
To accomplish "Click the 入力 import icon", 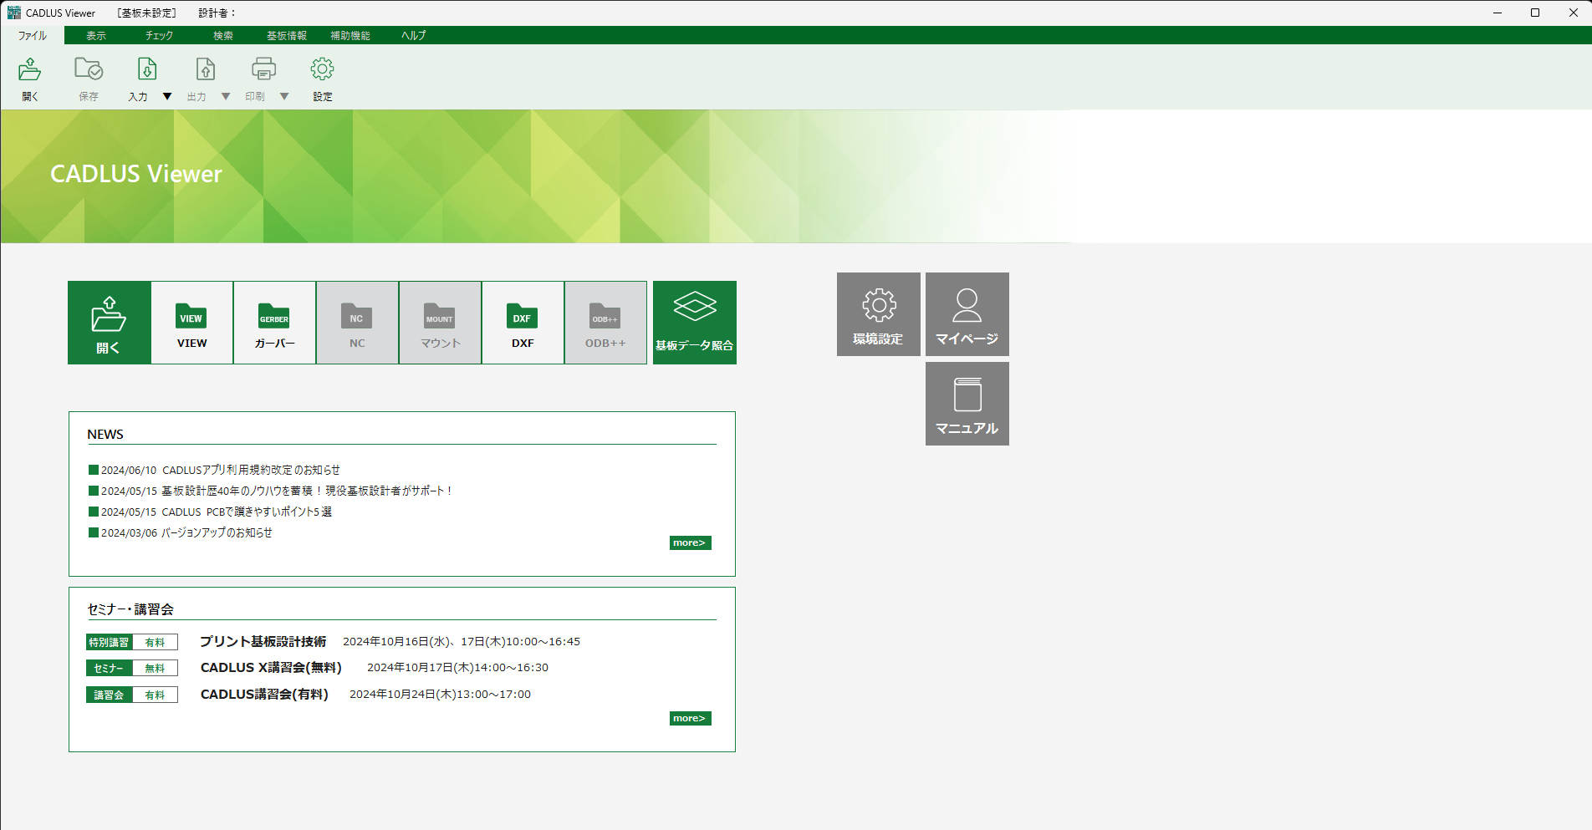I will [x=147, y=69].
